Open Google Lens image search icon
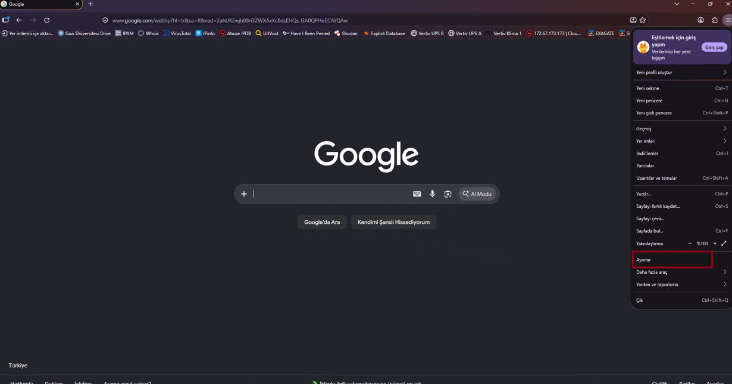The image size is (732, 384). (x=448, y=194)
